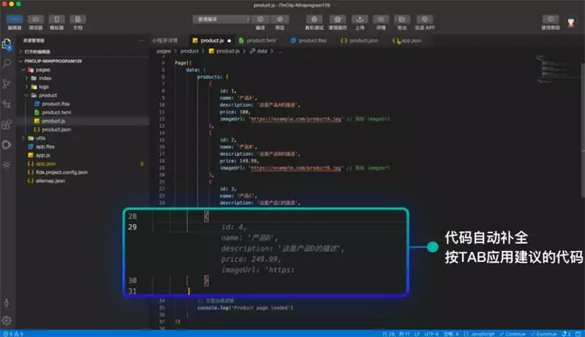Open the Search icon in activity bar
This screenshot has width=585, height=337.
7,63
